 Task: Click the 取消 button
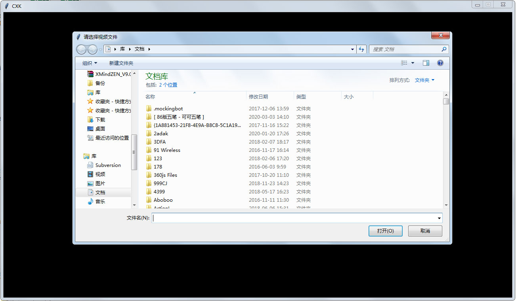pyautogui.click(x=424, y=231)
